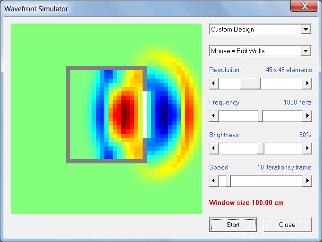Image resolution: width=322 pixels, height=242 pixels.
Task: Open the Mouse = Edit Walls dropdown arrow
Action: click(306, 51)
